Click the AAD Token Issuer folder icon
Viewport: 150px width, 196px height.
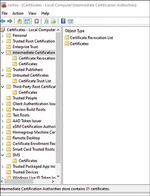coord(9,121)
